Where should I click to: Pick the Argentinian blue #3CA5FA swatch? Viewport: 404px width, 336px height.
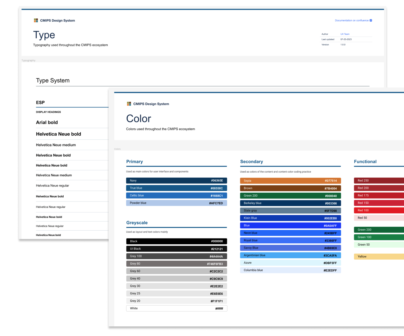click(290, 255)
